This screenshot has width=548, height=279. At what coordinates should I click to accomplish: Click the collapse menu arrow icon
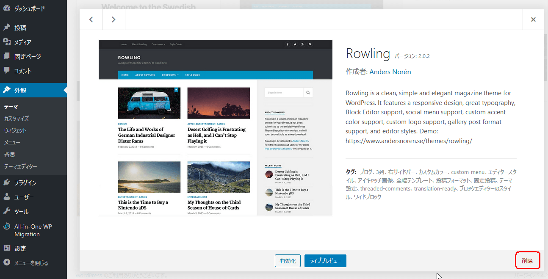click(7, 263)
